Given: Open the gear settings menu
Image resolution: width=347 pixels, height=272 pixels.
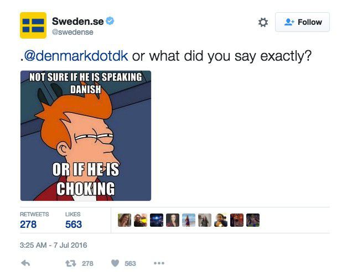Looking at the screenshot, I should [263, 23].
